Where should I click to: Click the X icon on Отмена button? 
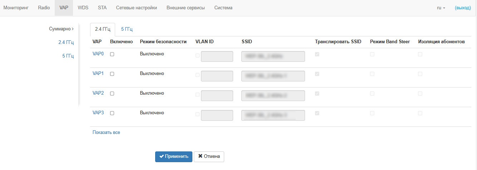click(x=200, y=156)
